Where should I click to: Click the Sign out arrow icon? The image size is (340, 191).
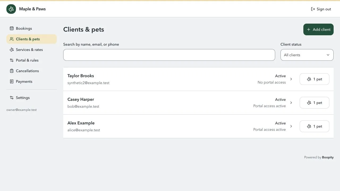point(313,9)
